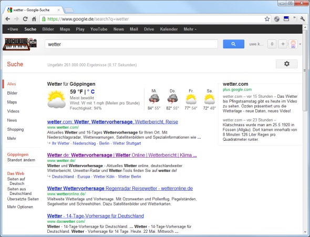Open +Uwe in the Google bar
This screenshot has height=237, width=310.
point(13,29)
